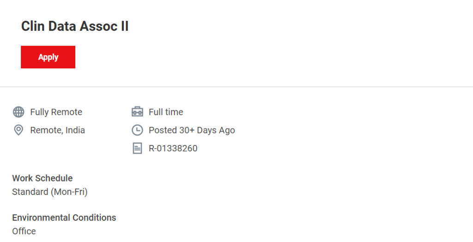The image size is (473, 242).
Task: Click the Posted 30+ Days Ago text
Action: pyautogui.click(x=192, y=130)
